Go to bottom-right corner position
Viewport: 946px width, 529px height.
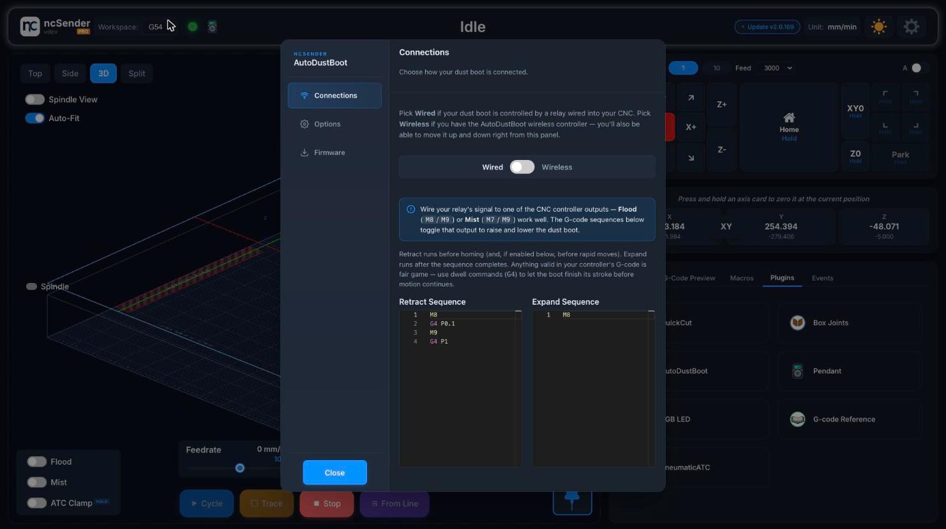915,127
